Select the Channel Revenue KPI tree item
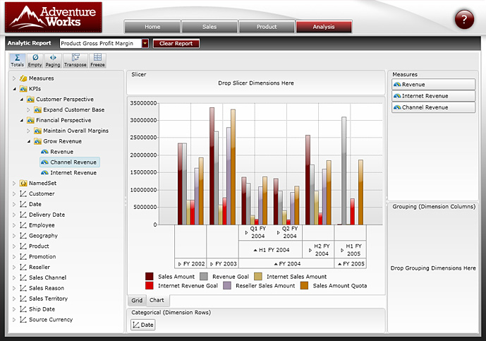 [x=73, y=162]
